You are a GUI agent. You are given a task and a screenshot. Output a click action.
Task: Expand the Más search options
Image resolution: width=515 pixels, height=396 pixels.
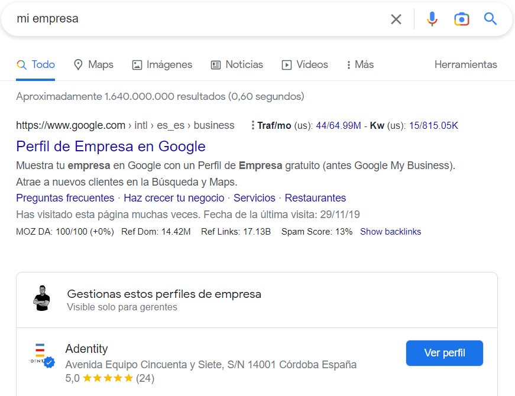point(358,64)
